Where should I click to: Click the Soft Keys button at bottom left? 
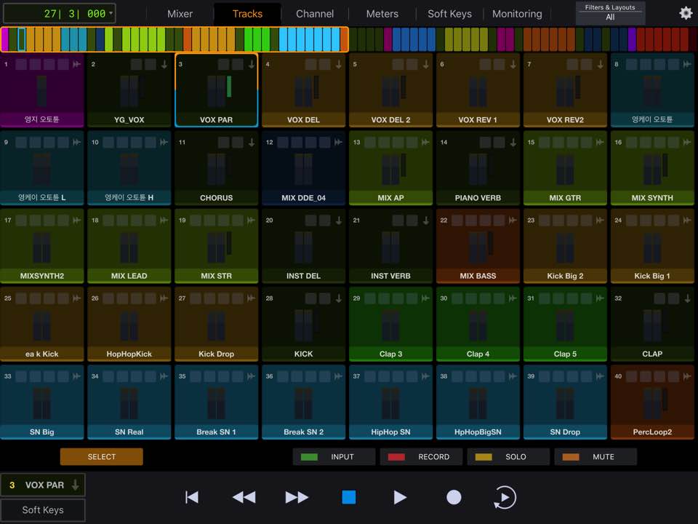(43, 509)
